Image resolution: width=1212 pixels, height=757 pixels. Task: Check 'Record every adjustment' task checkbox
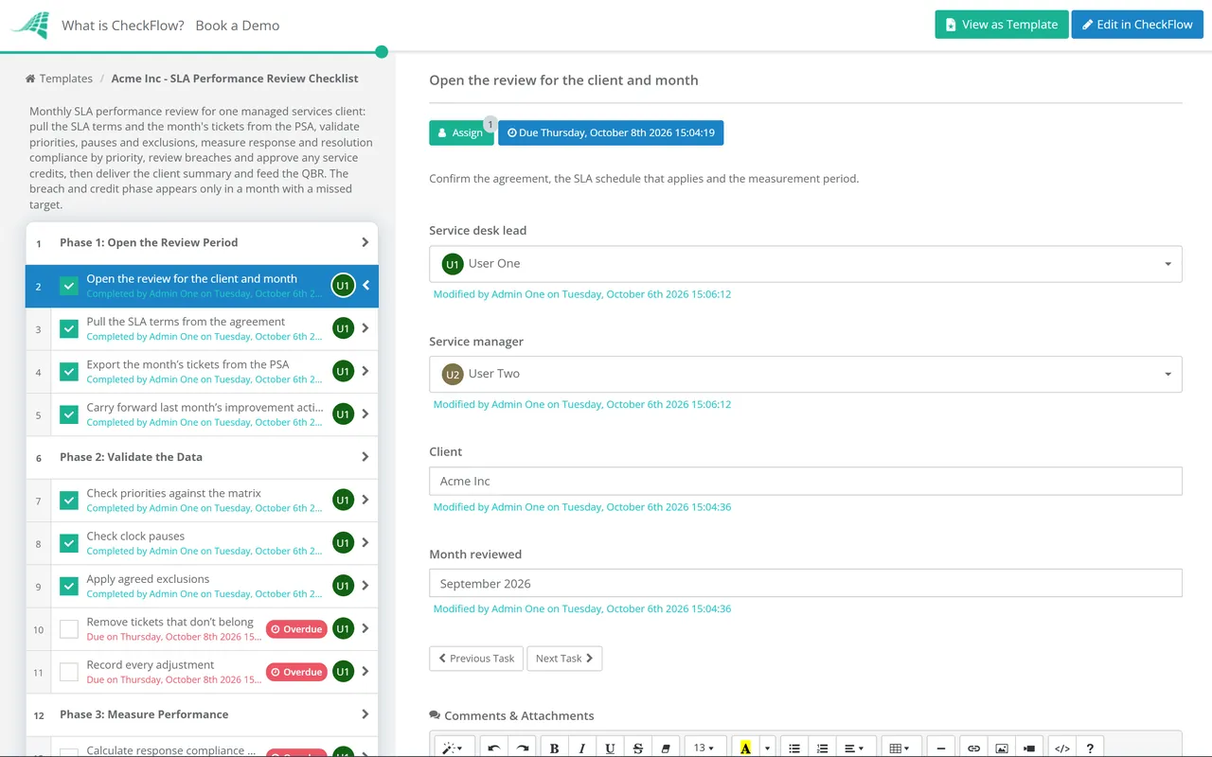click(69, 672)
